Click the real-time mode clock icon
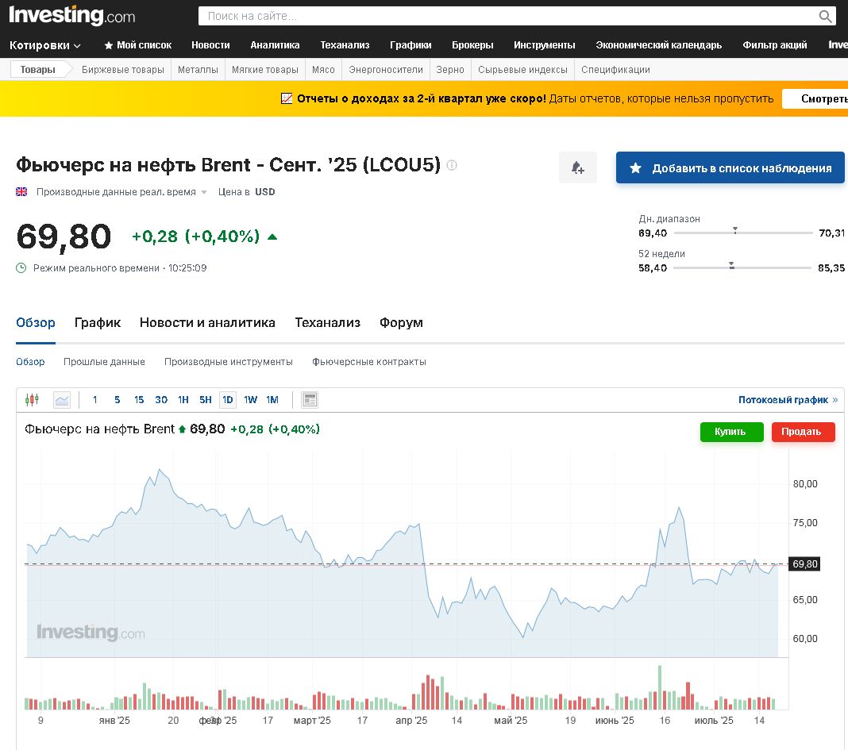 point(21,268)
